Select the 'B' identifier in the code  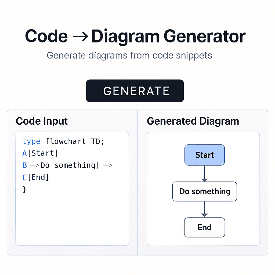point(24,165)
